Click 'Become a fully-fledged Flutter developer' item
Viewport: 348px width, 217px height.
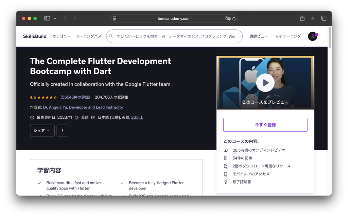coord(156,185)
